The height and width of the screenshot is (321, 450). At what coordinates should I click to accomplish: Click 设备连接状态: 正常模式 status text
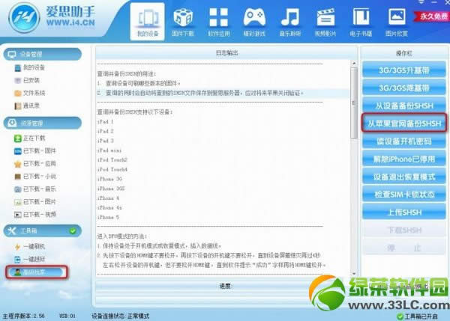point(121,316)
